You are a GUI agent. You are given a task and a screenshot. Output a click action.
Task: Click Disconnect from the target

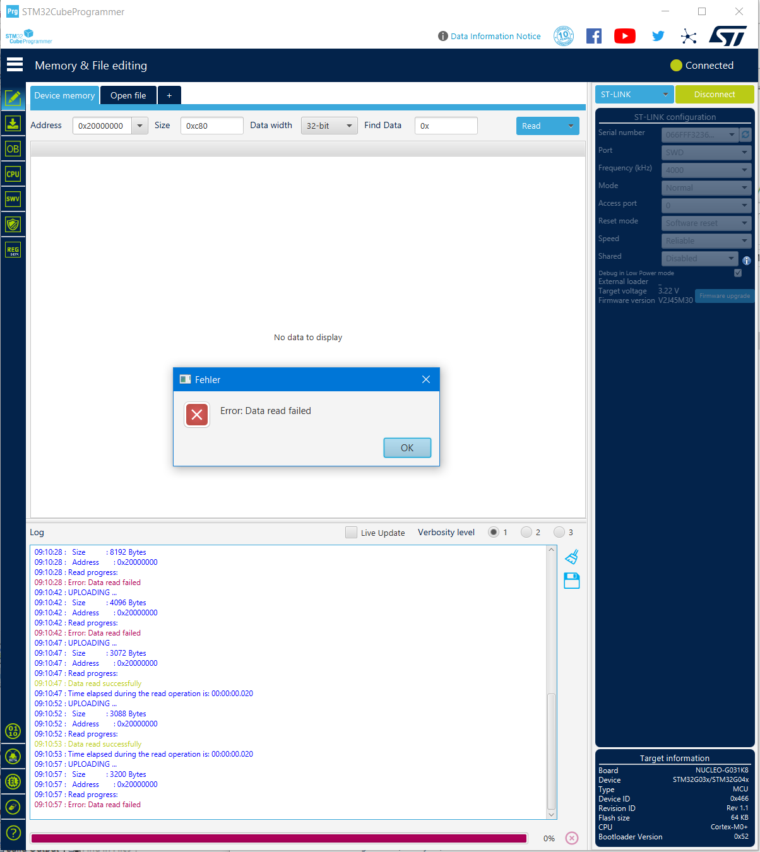pyautogui.click(x=715, y=94)
